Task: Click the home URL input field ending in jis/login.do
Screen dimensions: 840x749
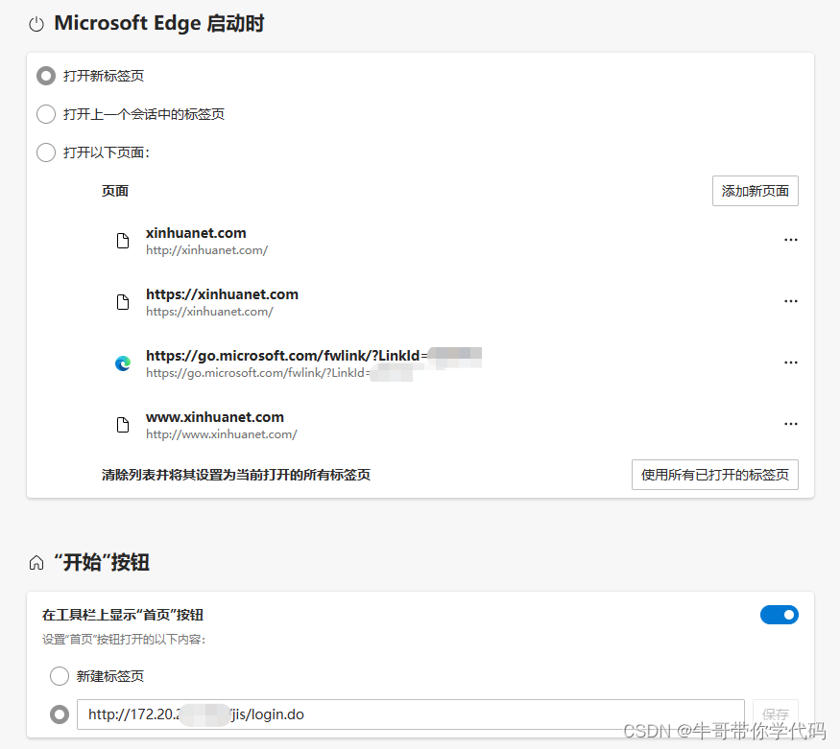Action: coord(410,714)
